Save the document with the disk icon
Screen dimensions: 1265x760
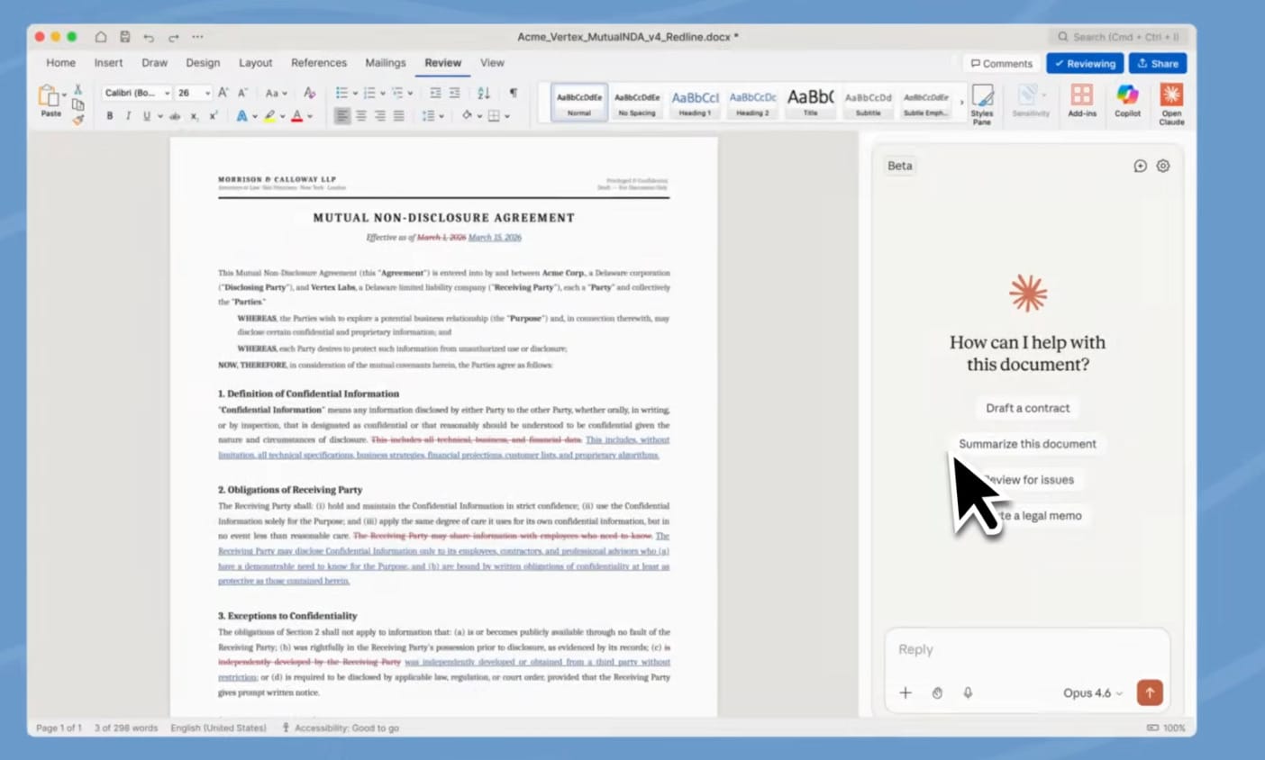pyautogui.click(x=125, y=37)
